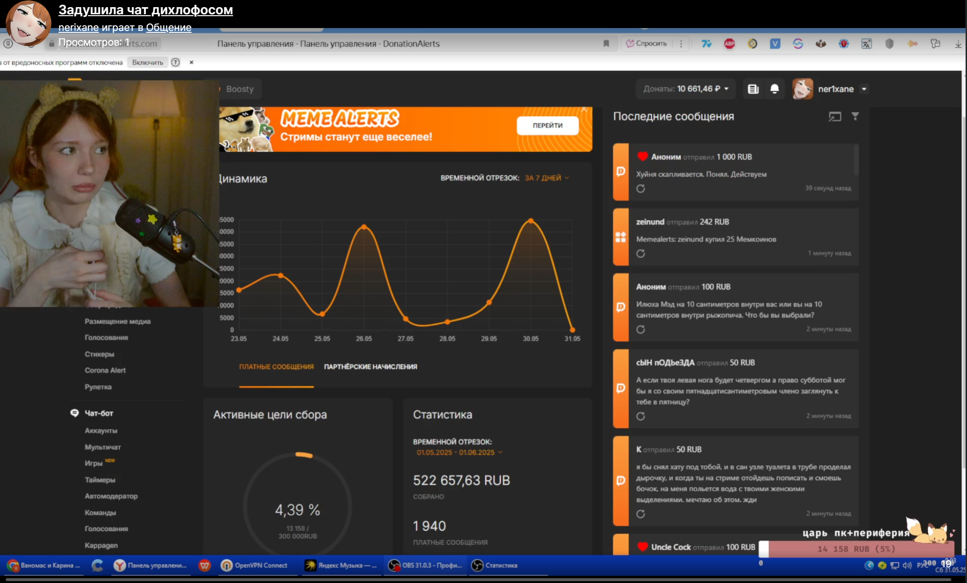The image size is (967, 583).
Task: Open the Ваномас и Карина Chrome taskbar item
Action: (x=44, y=565)
